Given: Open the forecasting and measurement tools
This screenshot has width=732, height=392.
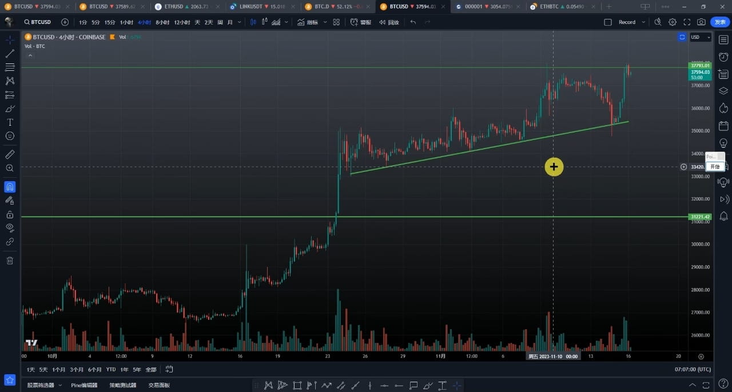Looking at the screenshot, I should [10, 95].
